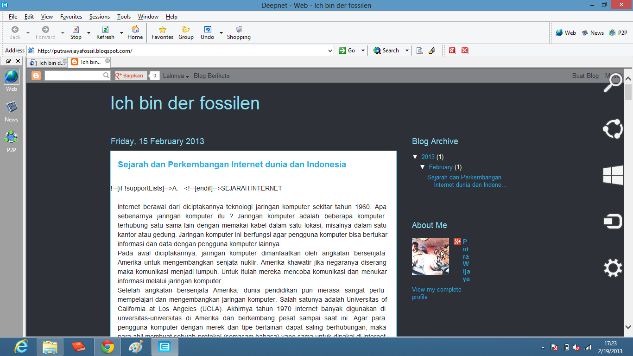The height and width of the screenshot is (356, 633).
Task: Click the View my complete profile link
Action: (436, 293)
